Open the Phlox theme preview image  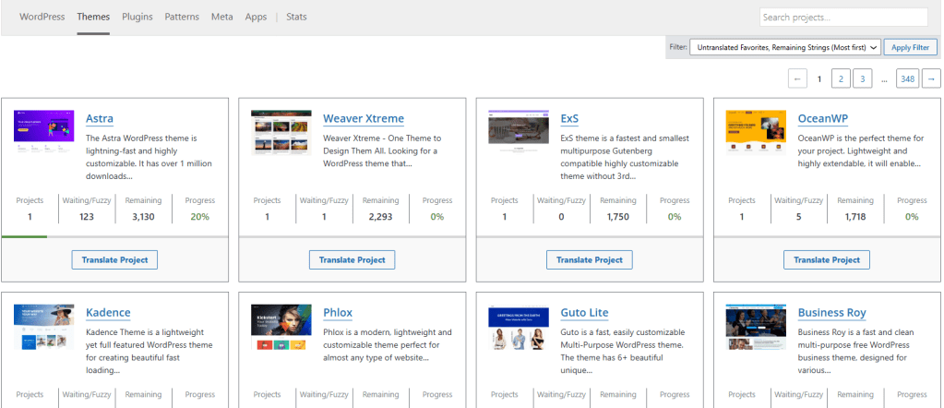281,328
